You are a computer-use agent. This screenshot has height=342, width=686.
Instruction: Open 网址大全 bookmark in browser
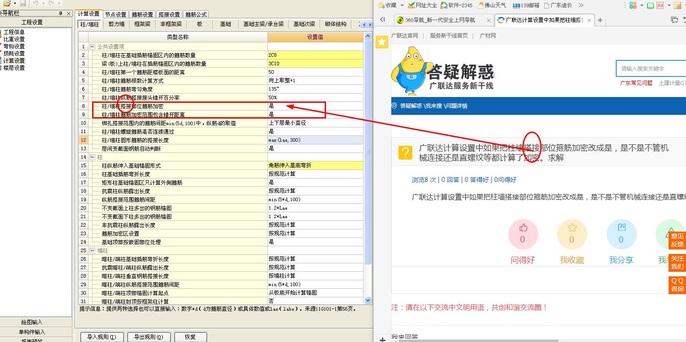tap(422, 5)
